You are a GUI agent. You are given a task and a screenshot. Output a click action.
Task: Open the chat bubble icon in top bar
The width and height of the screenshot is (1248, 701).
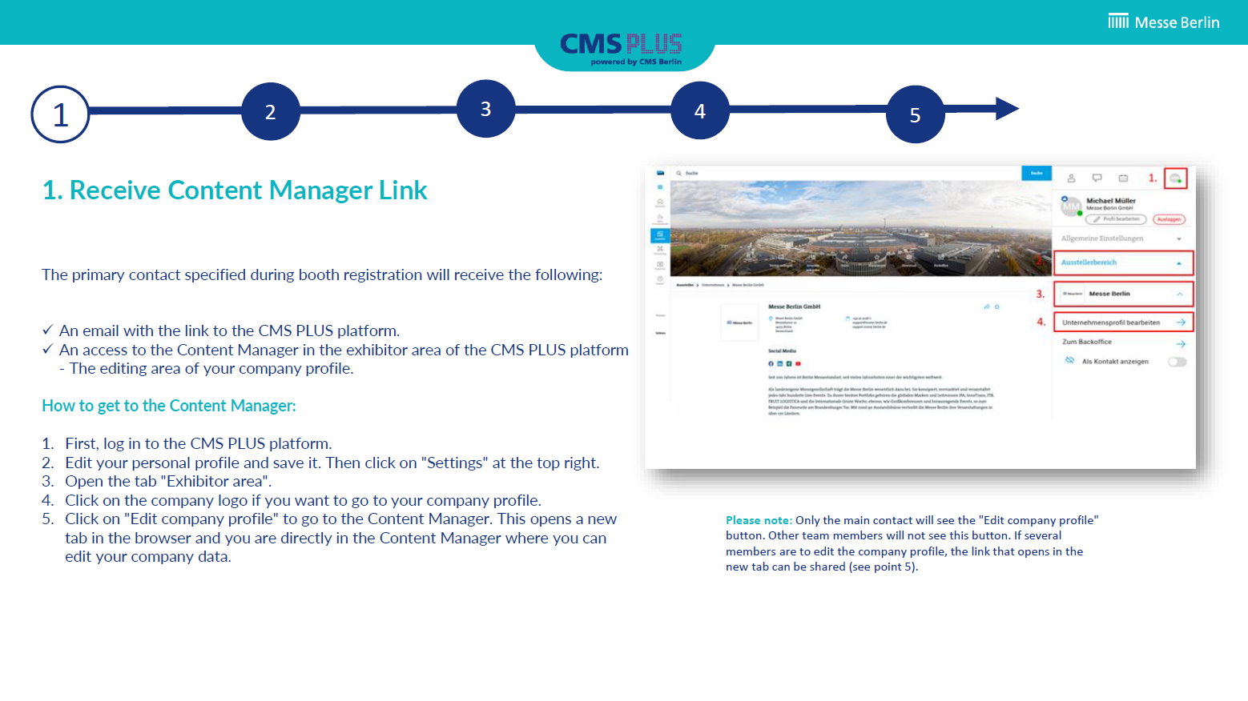coord(1097,178)
